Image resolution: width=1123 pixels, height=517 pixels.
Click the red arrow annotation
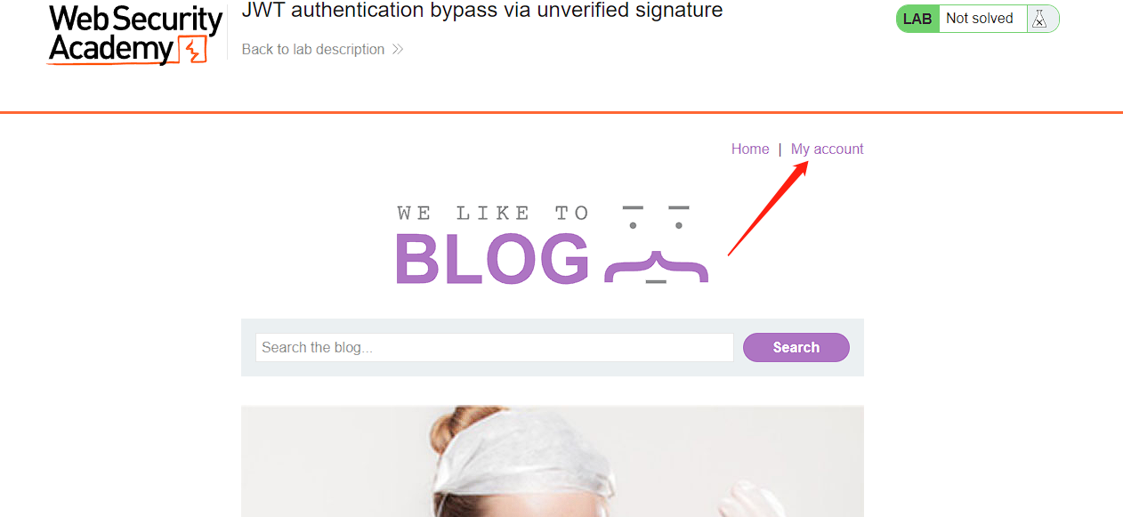768,208
